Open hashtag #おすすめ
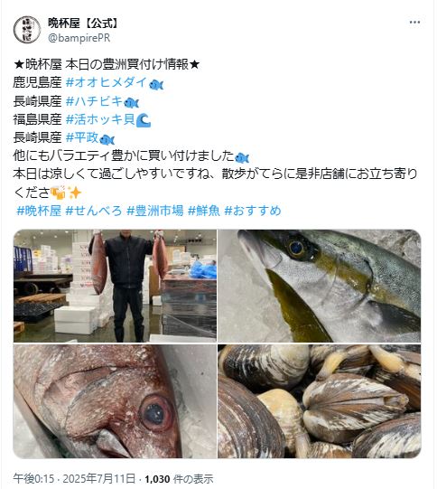Viewport: 437px width, 489px height. tap(253, 211)
